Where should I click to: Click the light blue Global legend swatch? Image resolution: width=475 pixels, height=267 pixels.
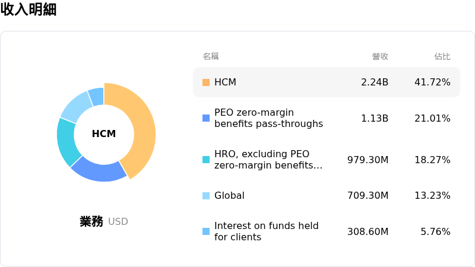point(206,196)
